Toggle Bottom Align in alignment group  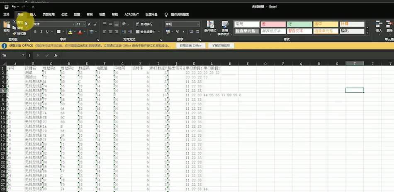[x=116, y=24]
